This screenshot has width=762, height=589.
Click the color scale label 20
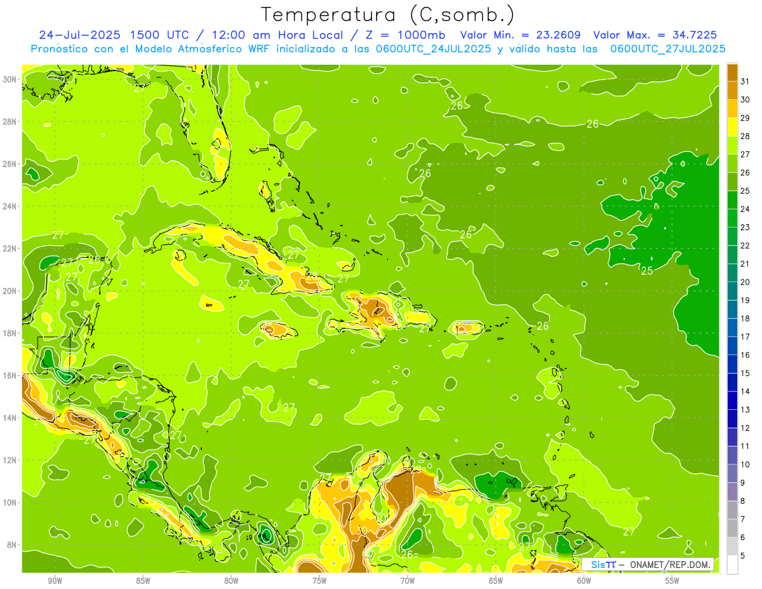(x=745, y=282)
